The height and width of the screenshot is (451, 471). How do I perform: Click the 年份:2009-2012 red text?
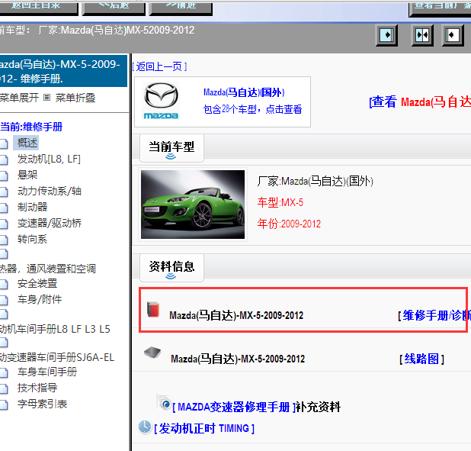click(x=289, y=224)
